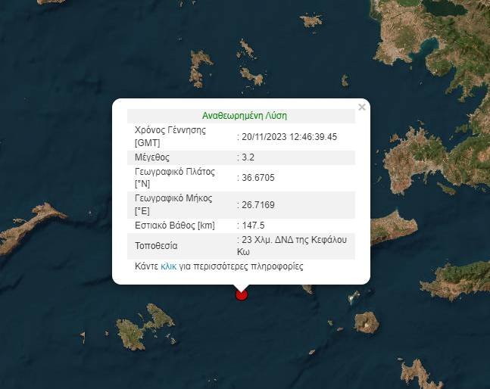The width and height of the screenshot is (490, 389).
Task: Click the 'Αναθεωρημένη Λύση' header
Action: 244,116
